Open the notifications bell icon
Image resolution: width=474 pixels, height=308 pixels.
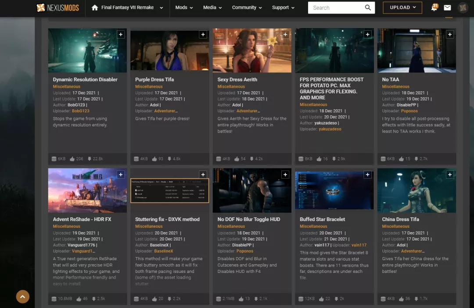[x=434, y=7]
